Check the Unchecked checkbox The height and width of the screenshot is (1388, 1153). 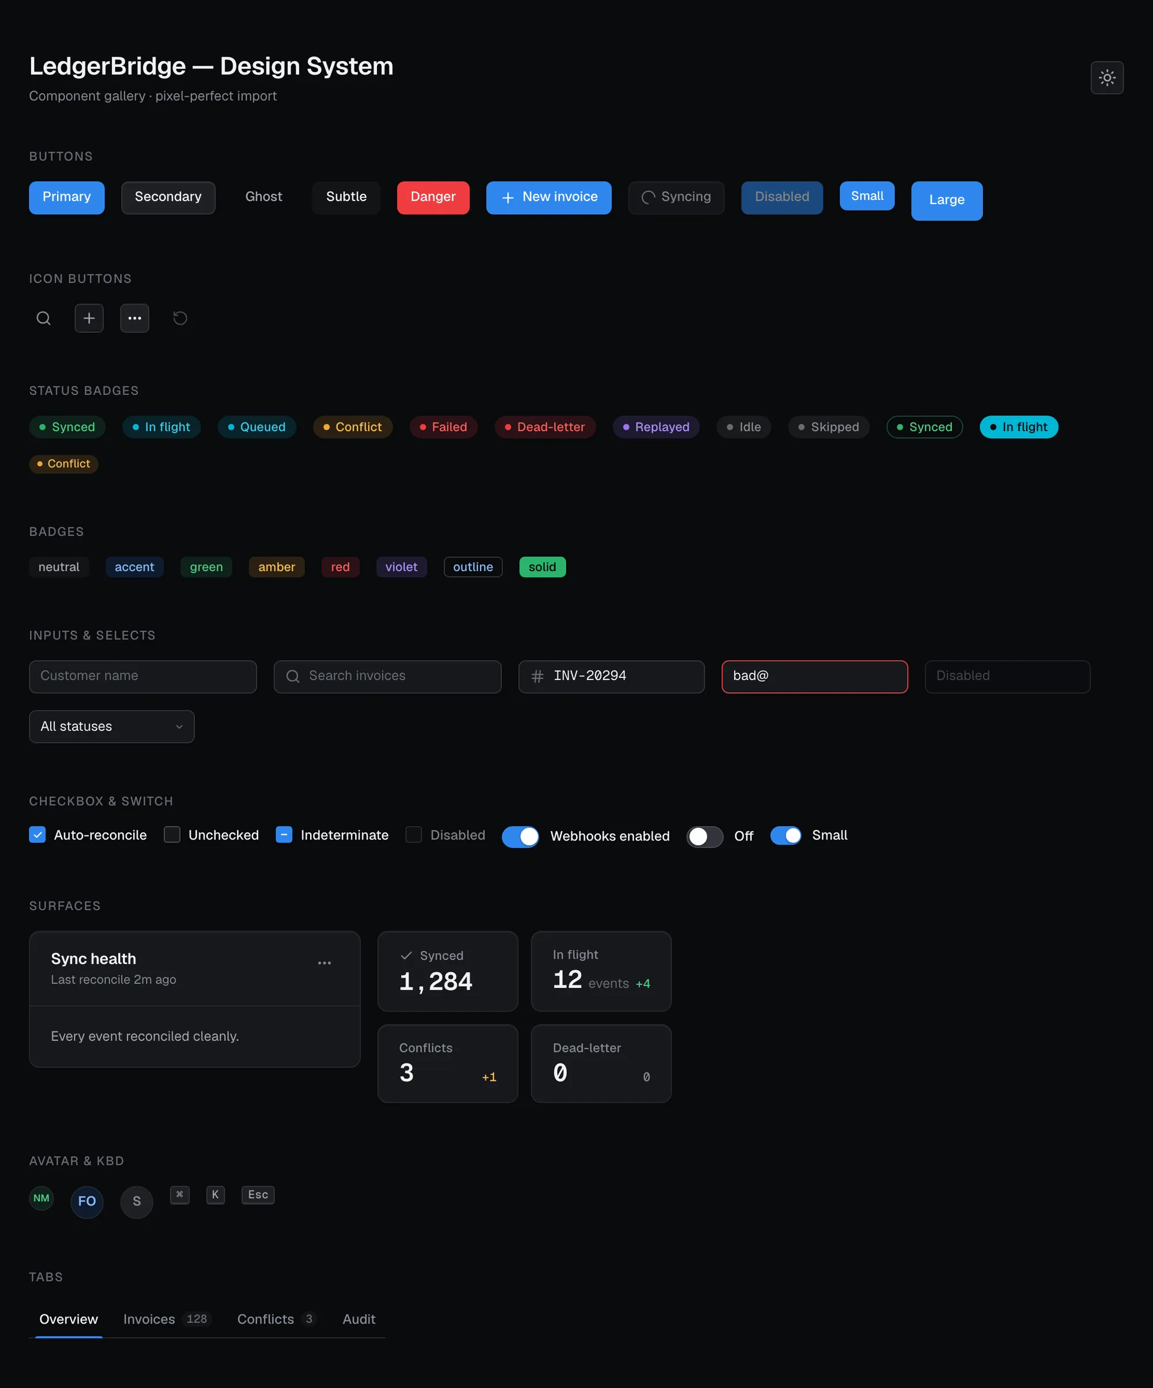tap(172, 835)
